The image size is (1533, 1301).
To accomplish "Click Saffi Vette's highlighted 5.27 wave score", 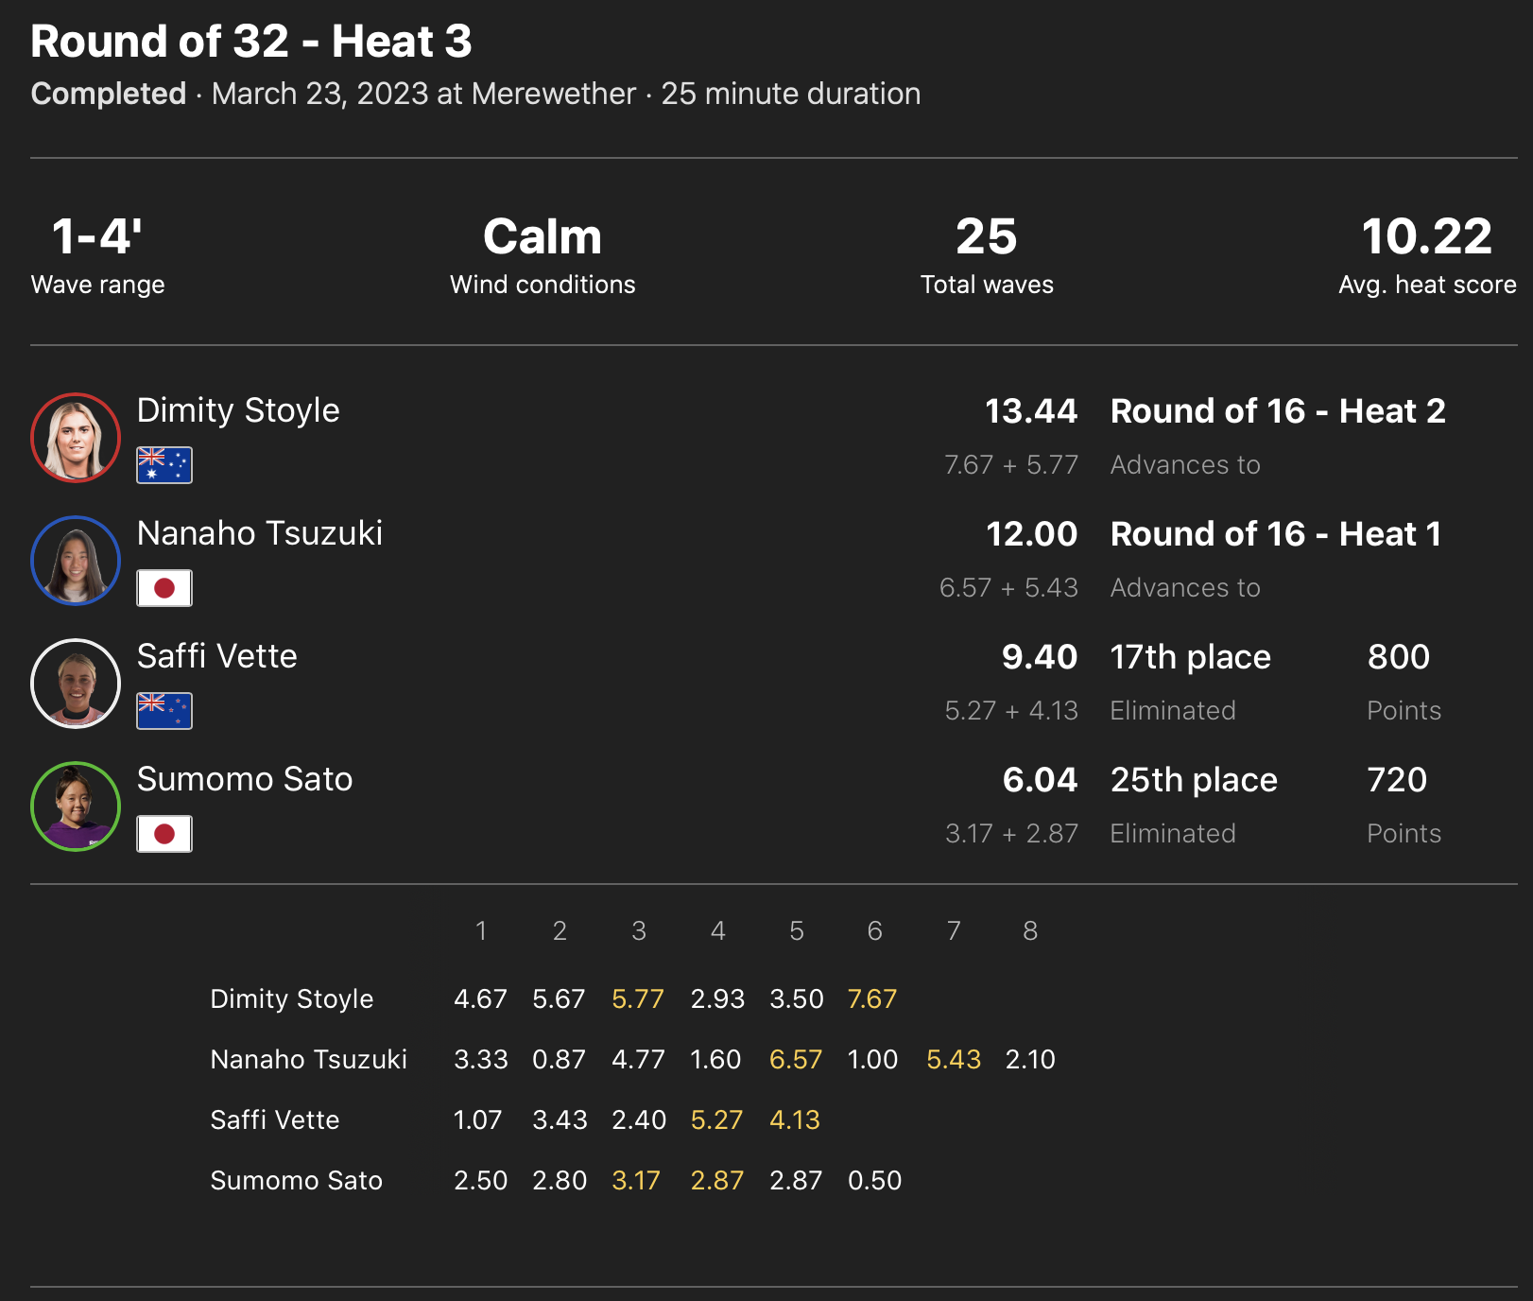I will coord(716,1119).
